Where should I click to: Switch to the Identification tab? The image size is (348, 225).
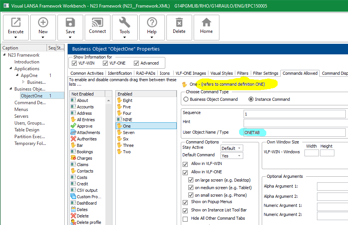coord(120,73)
